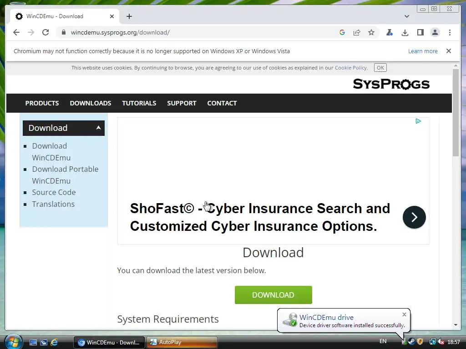Click the AdChoices icon on the ad
This screenshot has height=349, width=466.
(418, 121)
